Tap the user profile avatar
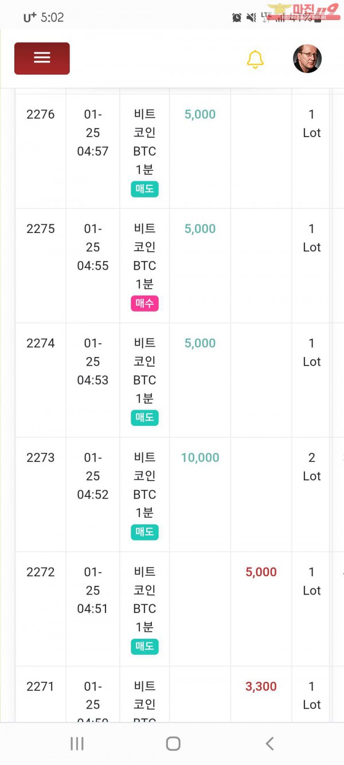The image size is (344, 765). click(307, 59)
